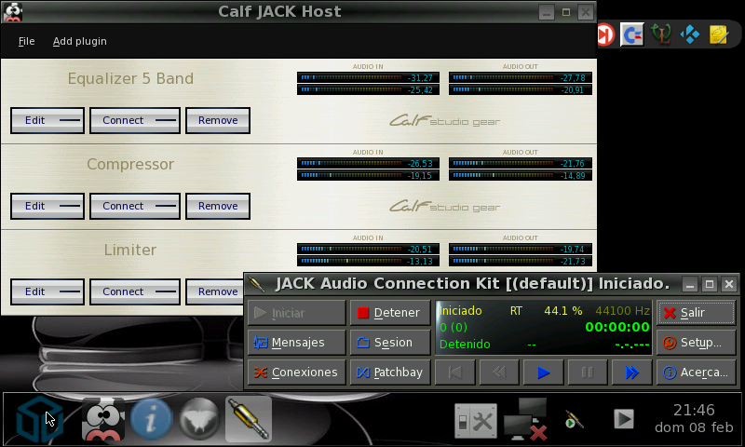The width and height of the screenshot is (745, 447).
Task: Click Compressor audio out top level meter
Action: 521,163
